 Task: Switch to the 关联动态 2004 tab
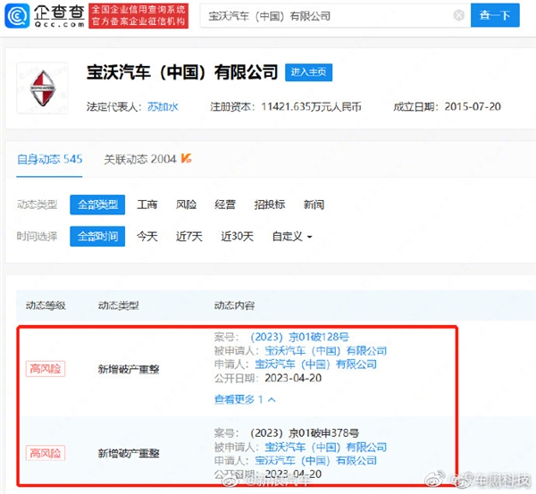pos(140,159)
